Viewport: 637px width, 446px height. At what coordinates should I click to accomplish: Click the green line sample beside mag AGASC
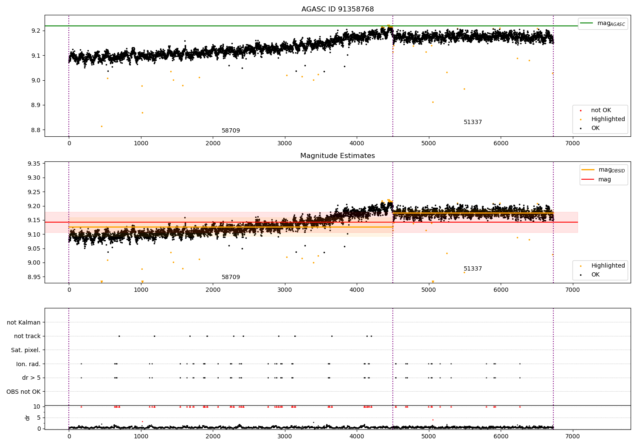click(587, 23)
